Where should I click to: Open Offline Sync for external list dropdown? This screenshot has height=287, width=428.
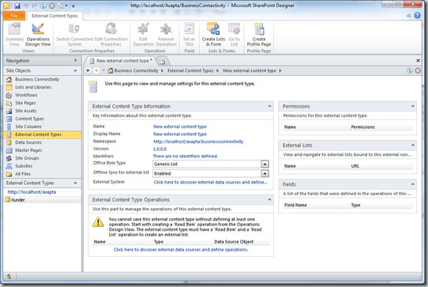click(265, 173)
